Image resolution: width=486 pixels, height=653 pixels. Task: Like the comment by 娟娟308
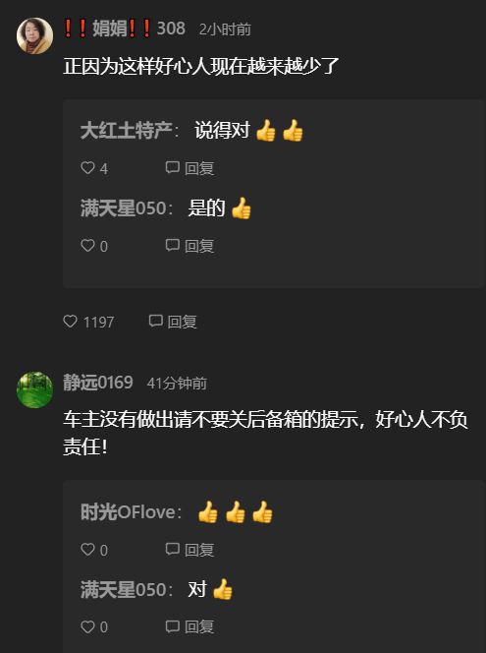click(x=71, y=321)
